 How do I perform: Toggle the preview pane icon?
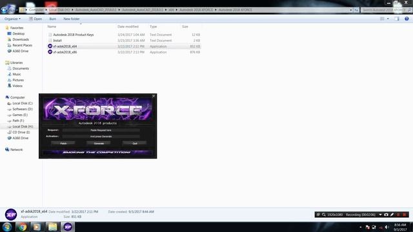coord(397,19)
